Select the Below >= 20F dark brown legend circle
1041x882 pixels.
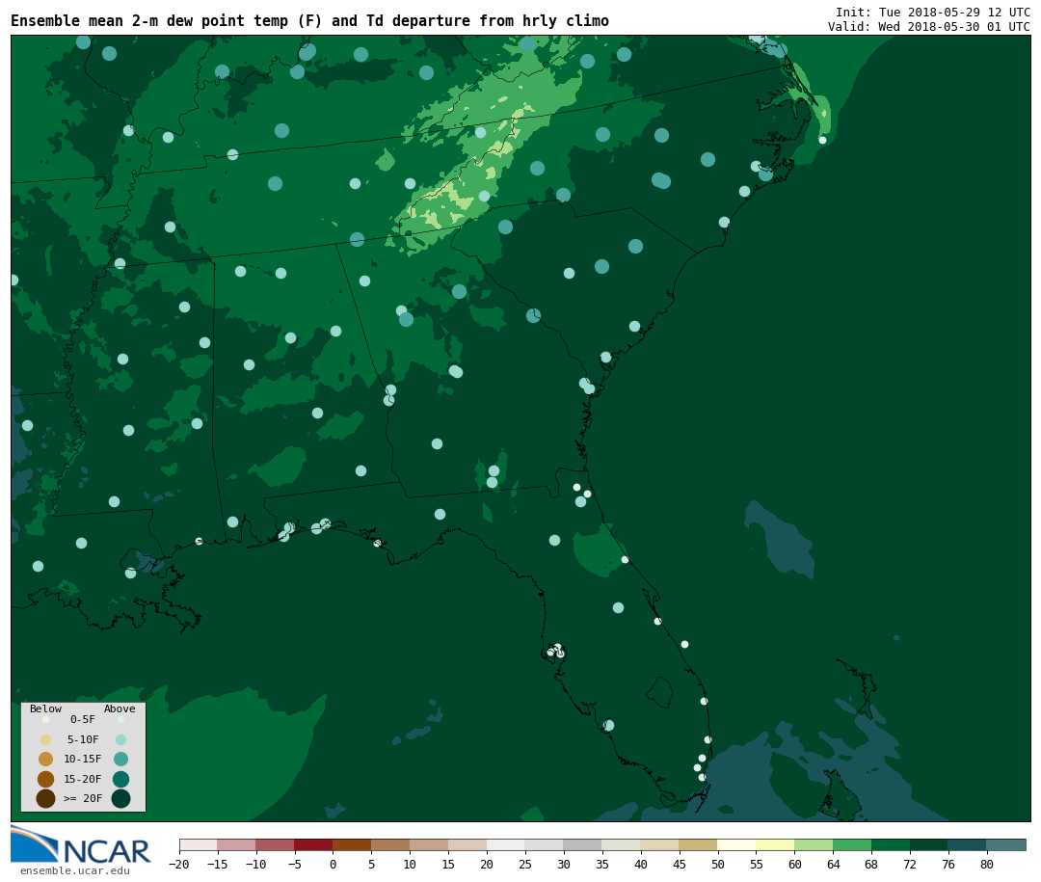pyautogui.click(x=45, y=798)
